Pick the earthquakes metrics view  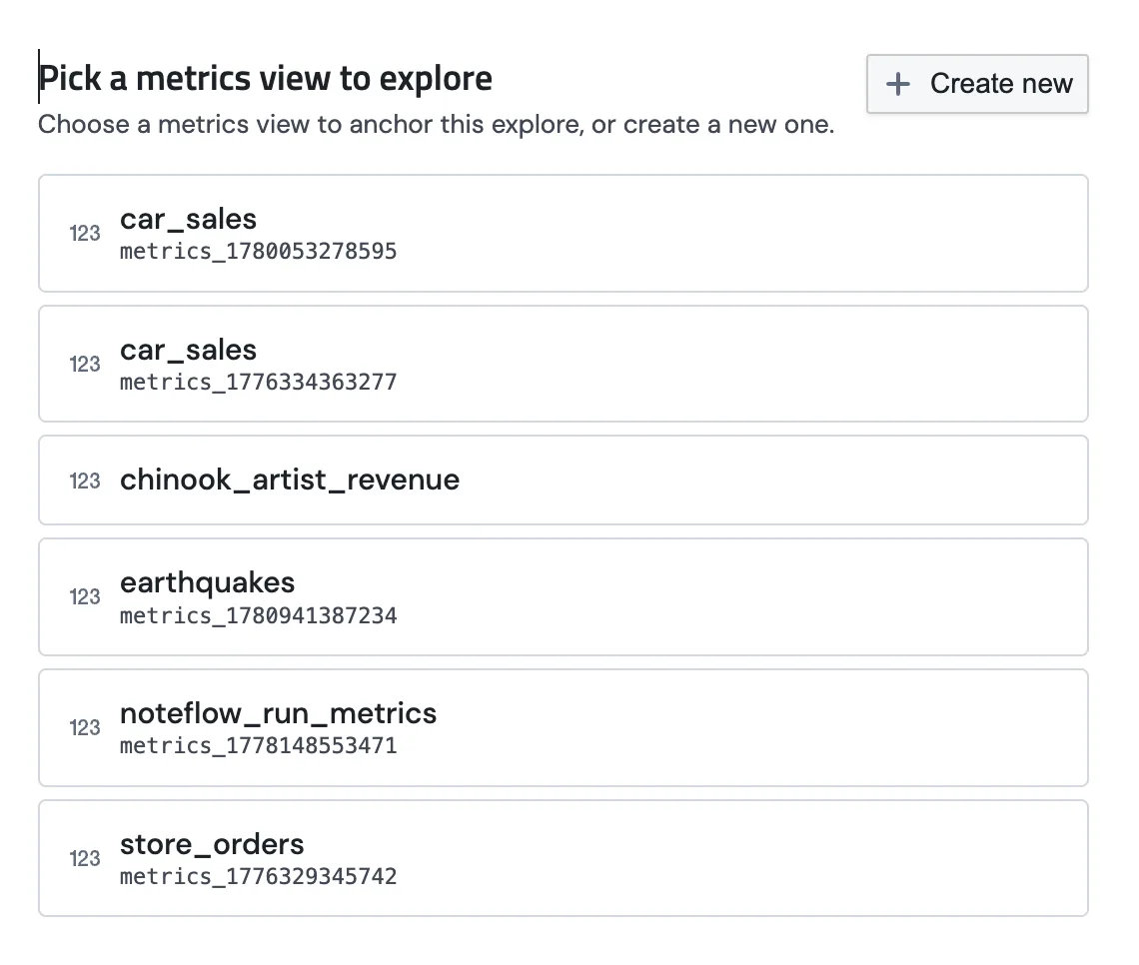[x=563, y=596]
